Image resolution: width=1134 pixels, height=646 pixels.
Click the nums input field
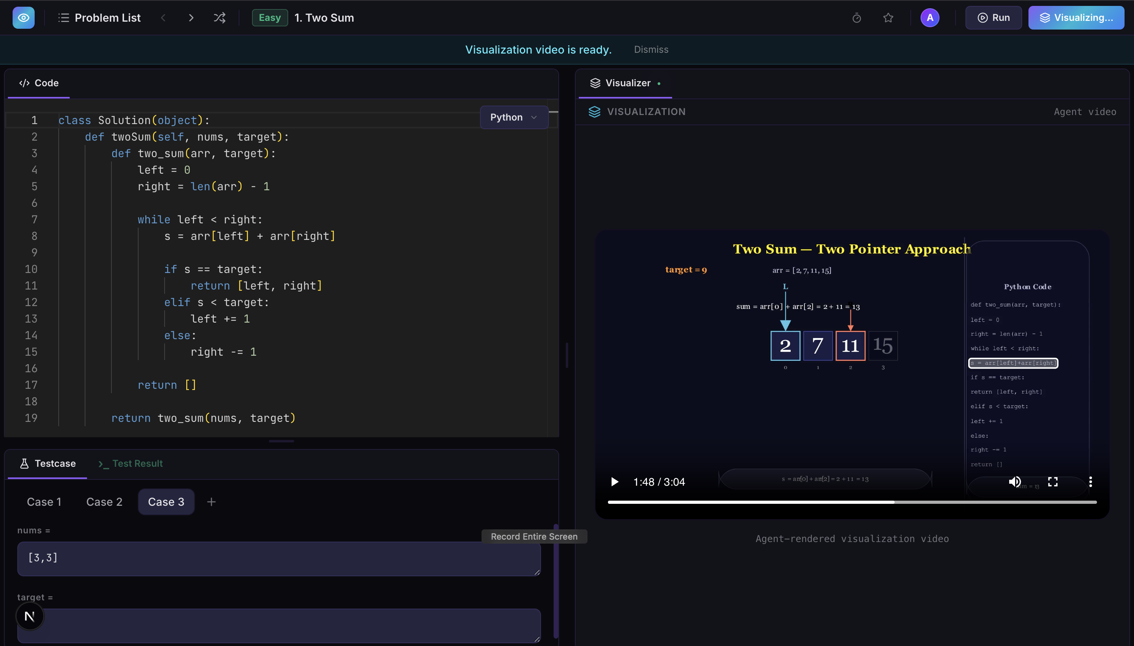[278, 559]
